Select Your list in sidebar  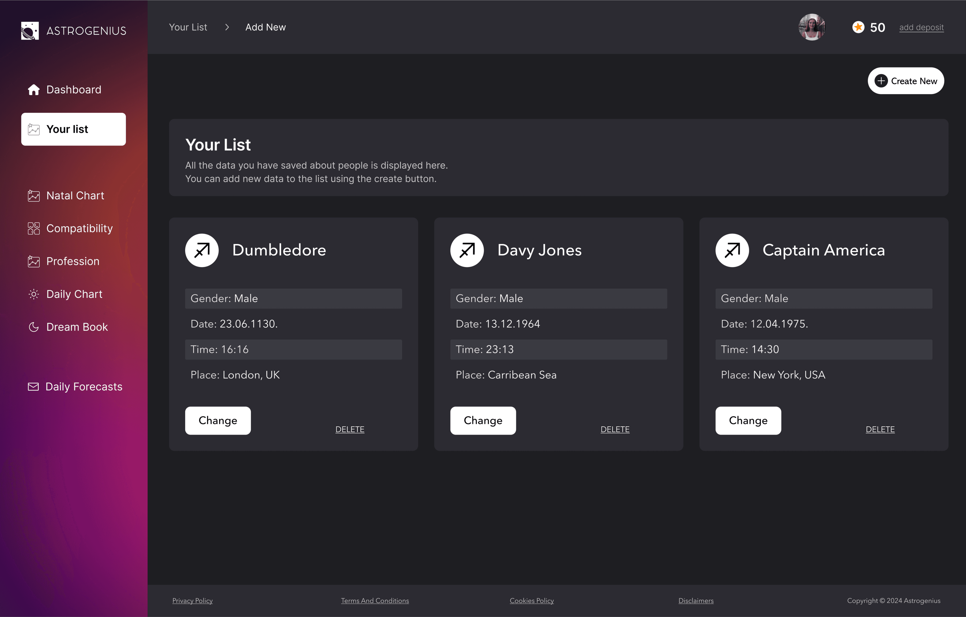point(73,129)
